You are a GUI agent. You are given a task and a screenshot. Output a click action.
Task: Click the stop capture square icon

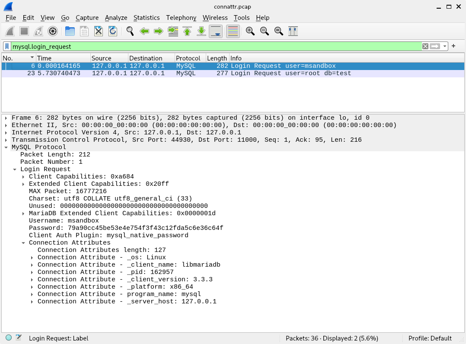(x=24, y=31)
